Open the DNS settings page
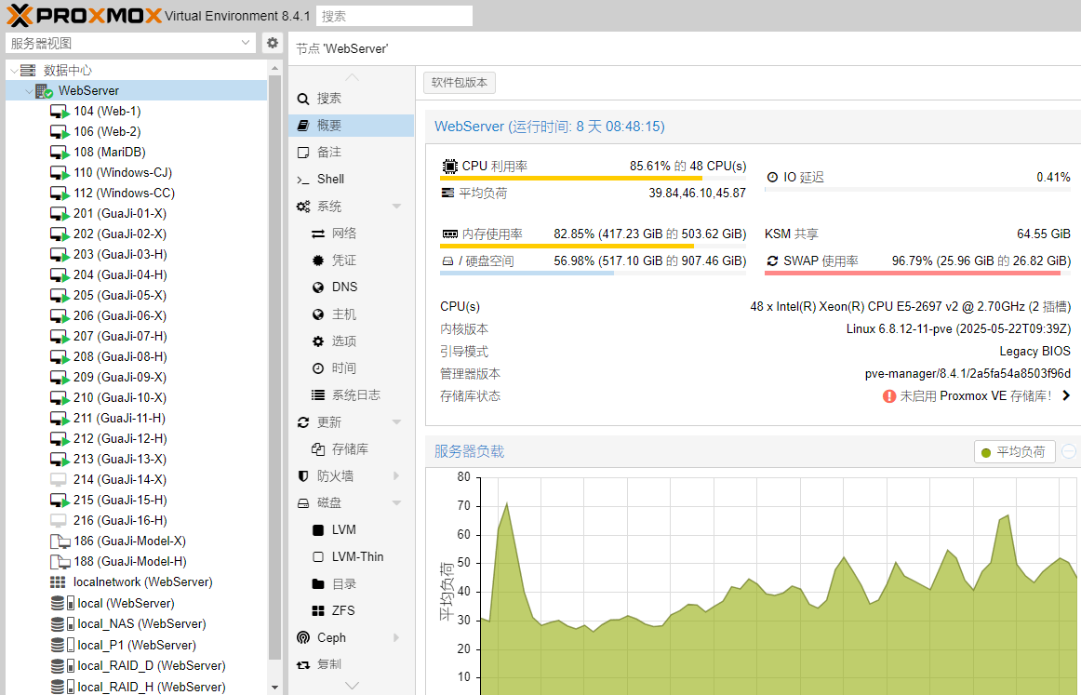 [x=351, y=287]
